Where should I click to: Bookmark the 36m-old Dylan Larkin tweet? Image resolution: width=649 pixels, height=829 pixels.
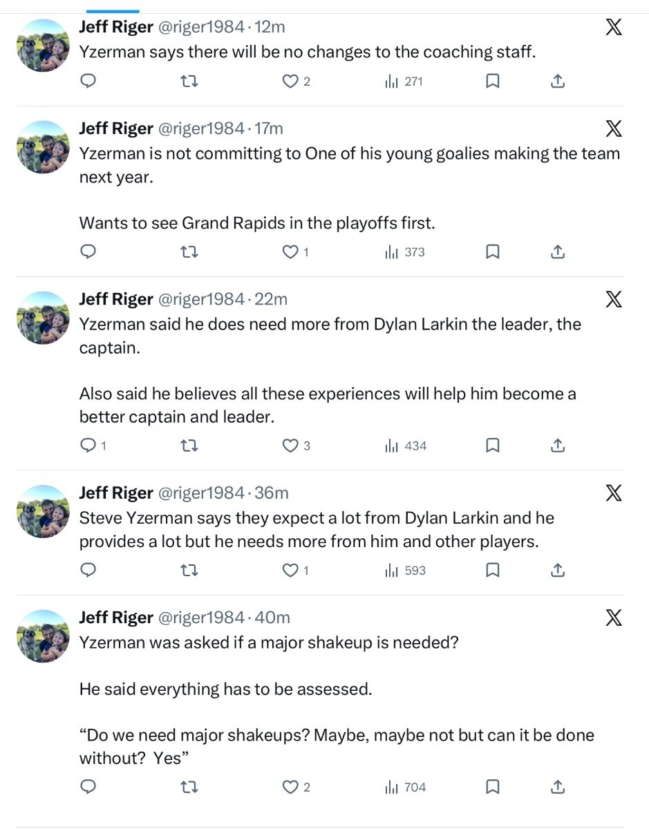tap(492, 571)
